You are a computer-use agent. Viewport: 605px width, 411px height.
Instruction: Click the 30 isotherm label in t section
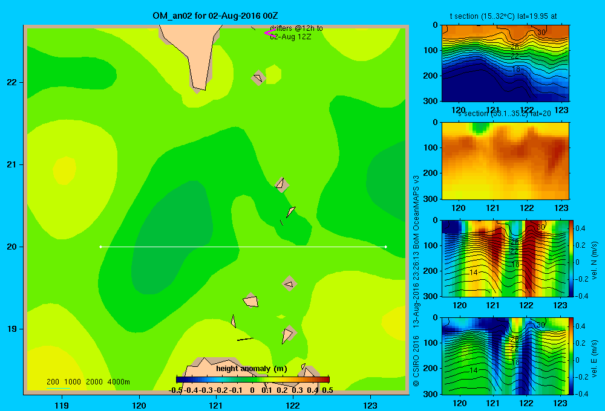click(541, 33)
